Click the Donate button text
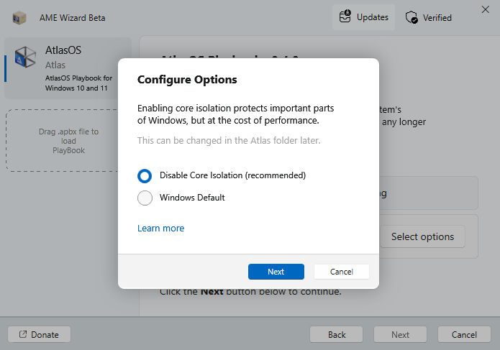 (x=45, y=334)
